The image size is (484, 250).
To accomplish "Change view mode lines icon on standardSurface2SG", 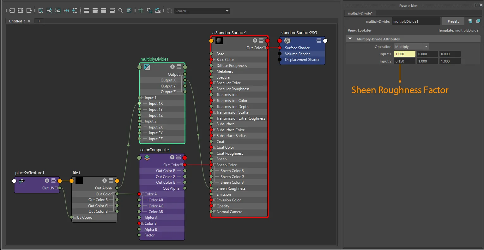I will click(319, 40).
